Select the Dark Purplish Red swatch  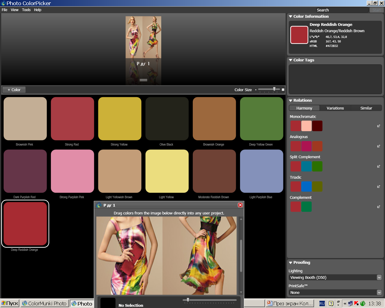pos(25,171)
